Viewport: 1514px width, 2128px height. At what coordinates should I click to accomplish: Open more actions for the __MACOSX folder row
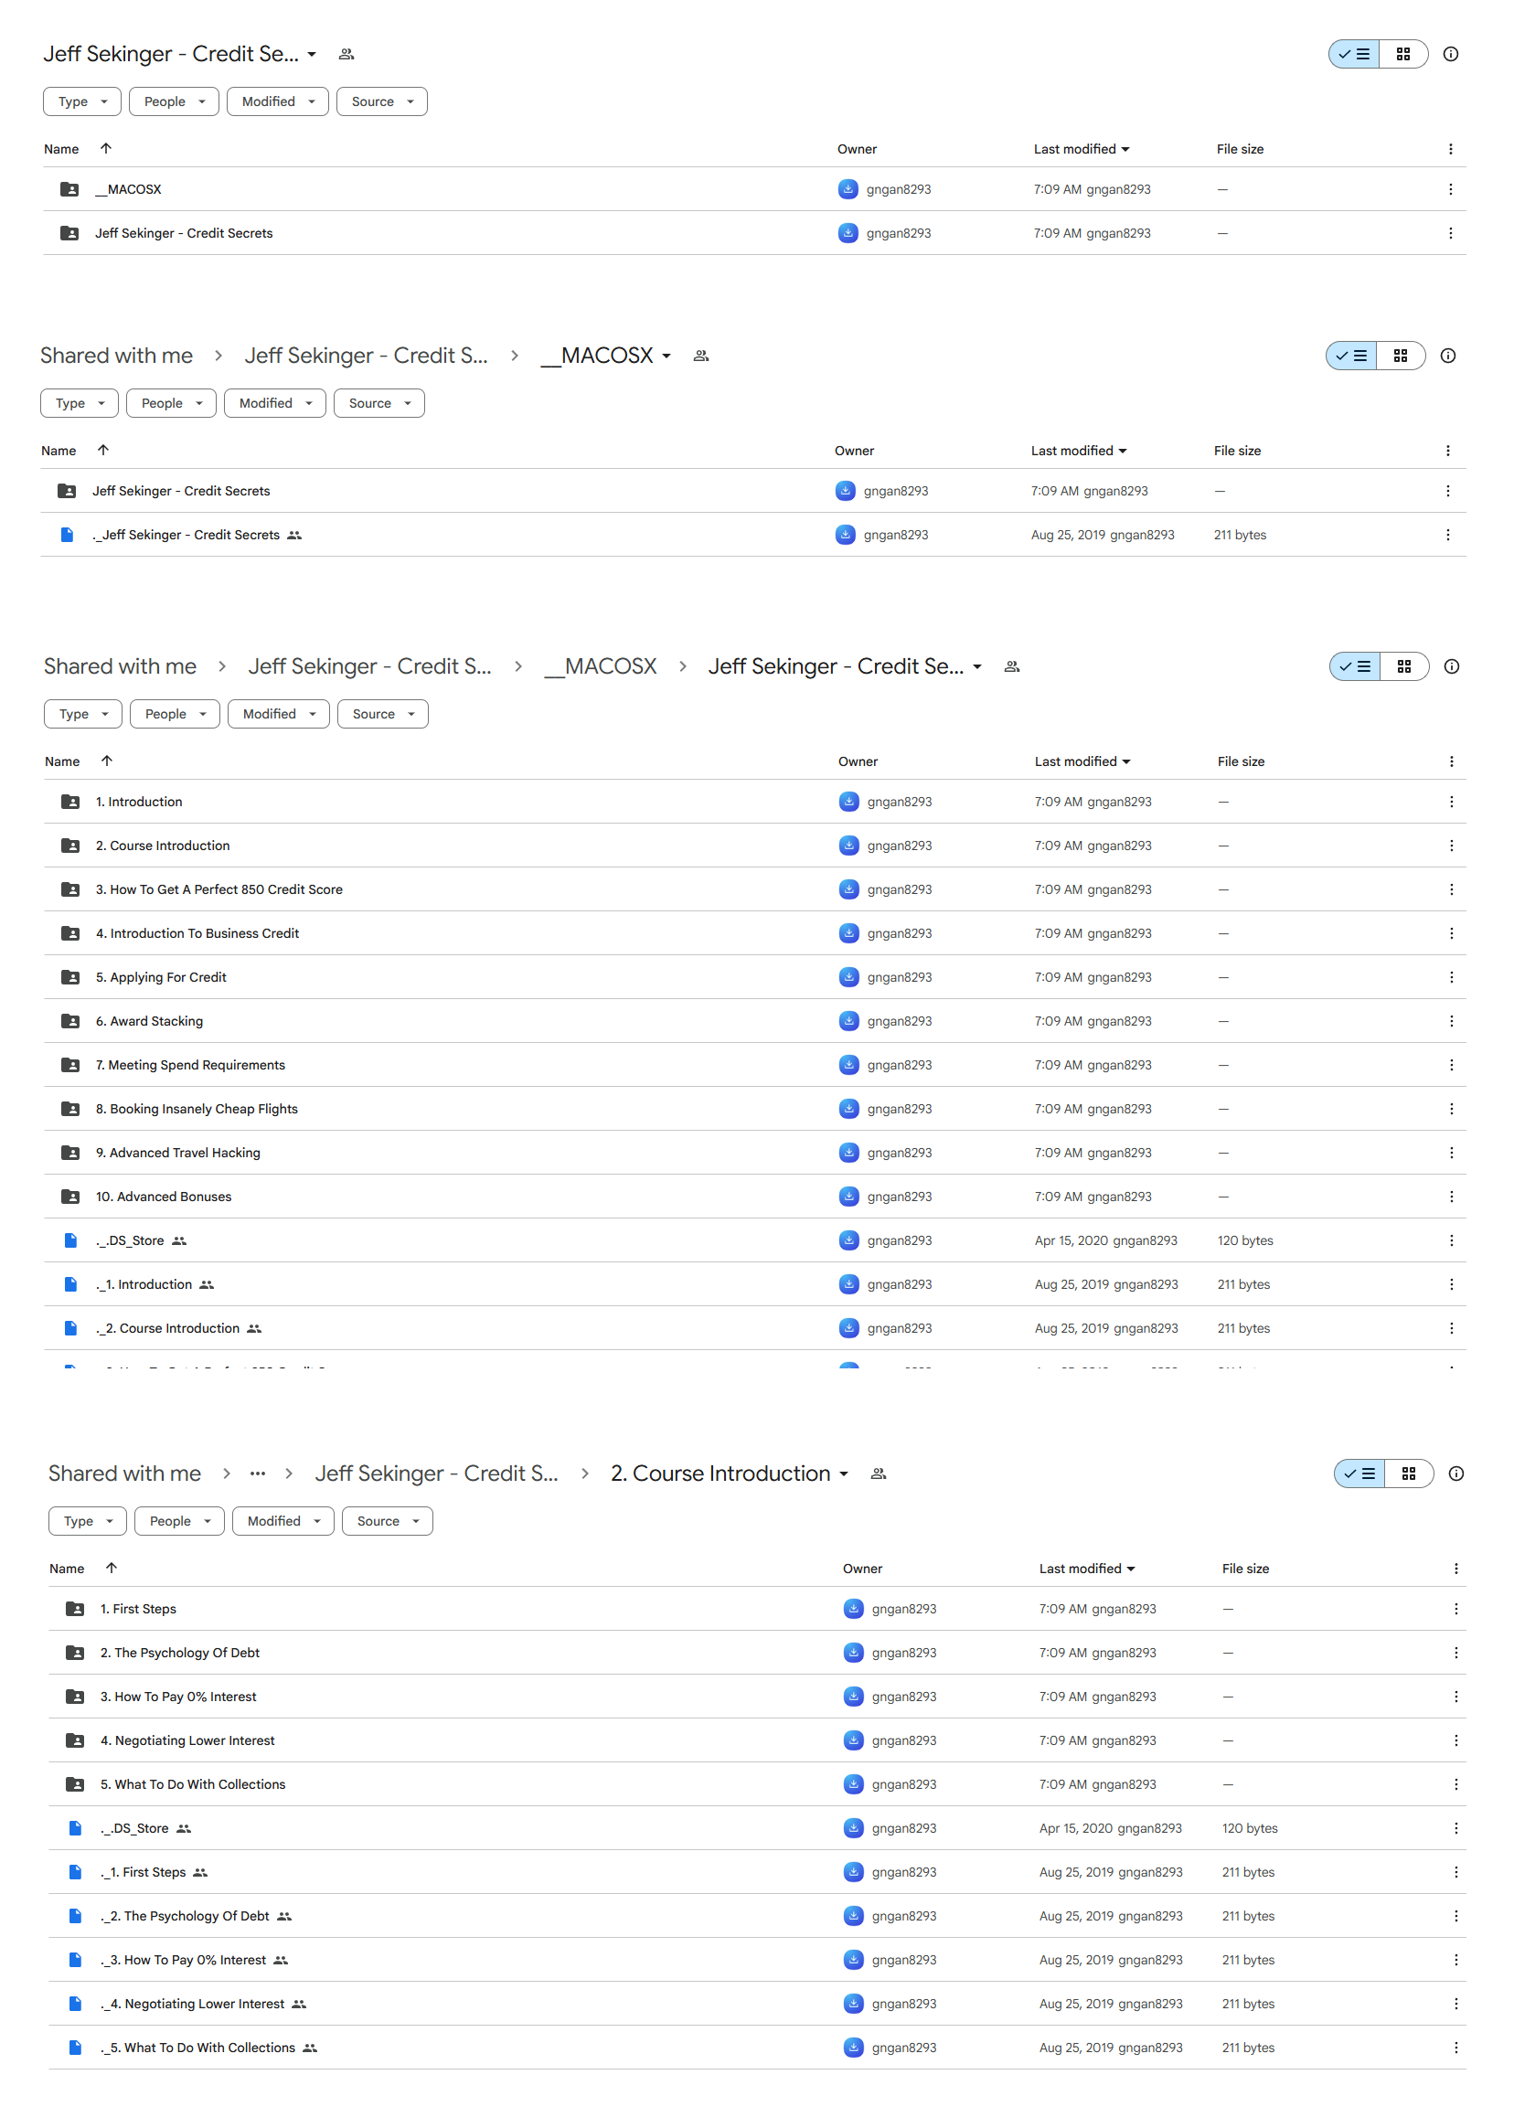tap(1450, 189)
